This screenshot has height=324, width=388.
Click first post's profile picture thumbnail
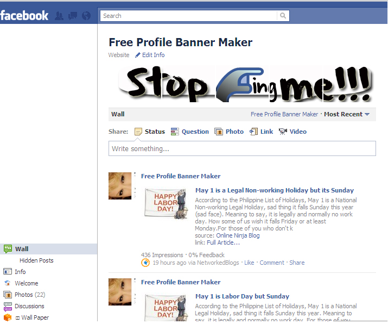click(x=120, y=186)
